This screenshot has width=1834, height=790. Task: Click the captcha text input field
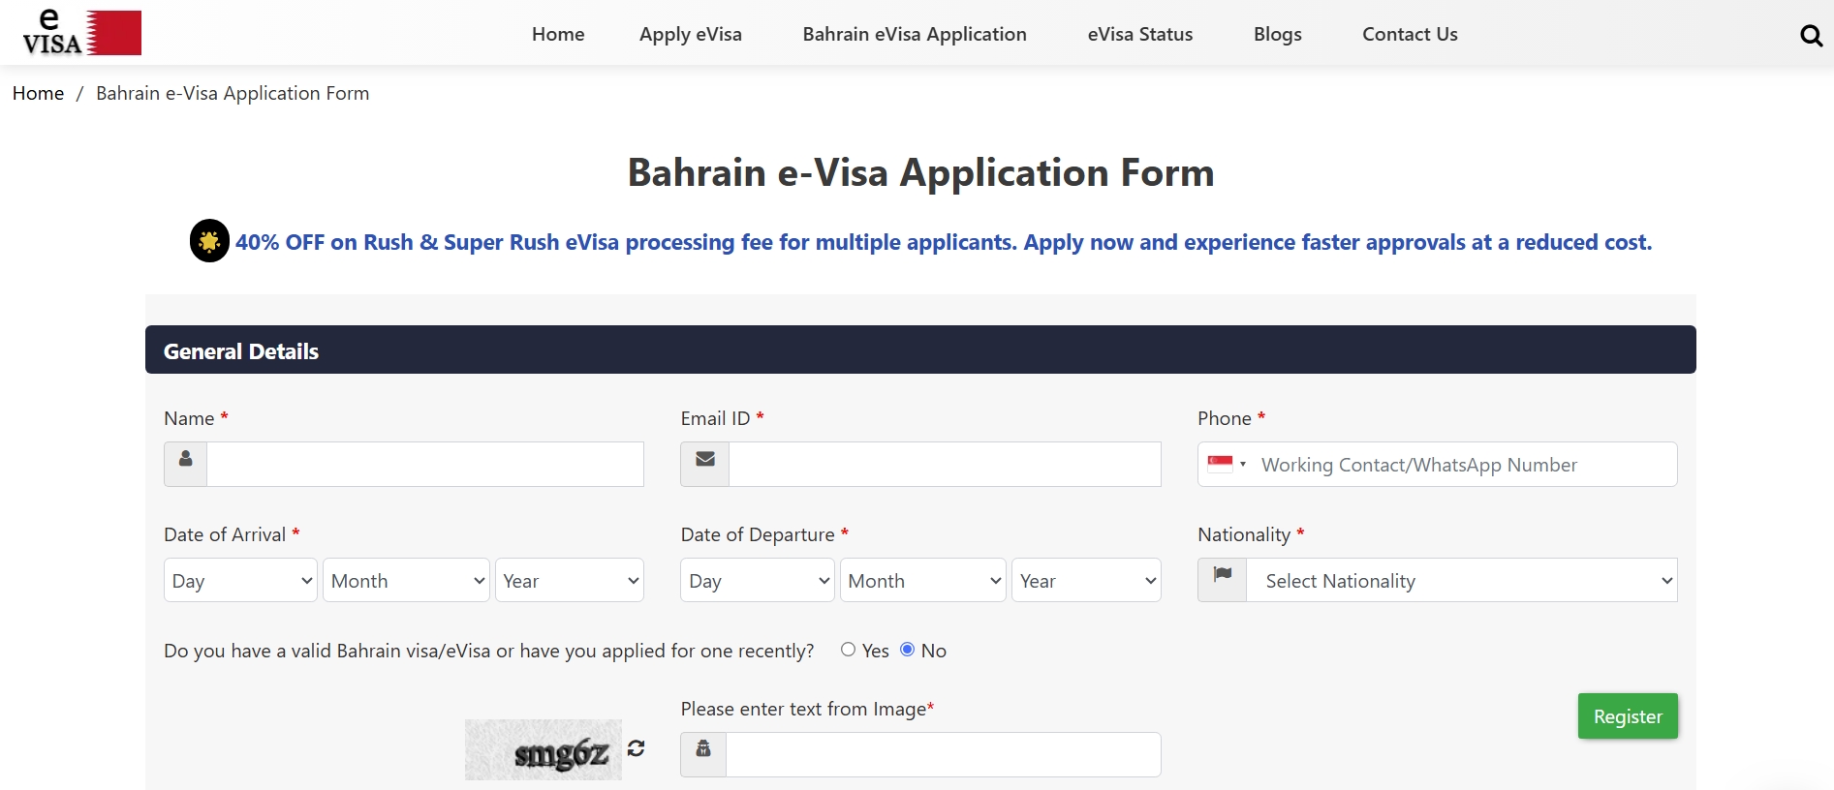[x=943, y=754]
